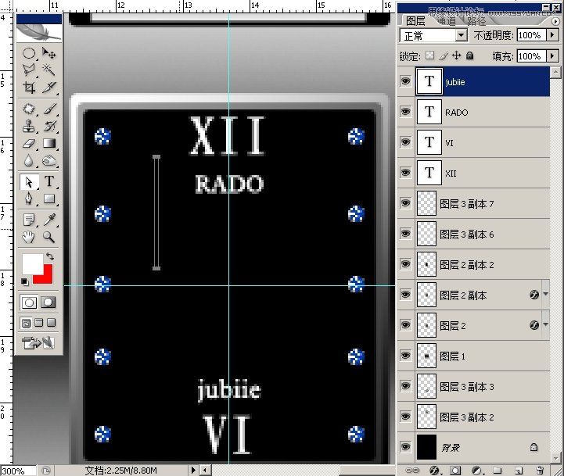Open the 不透明度 opacity slider arrow
Viewport: 564px width, 476px height.
click(552, 35)
